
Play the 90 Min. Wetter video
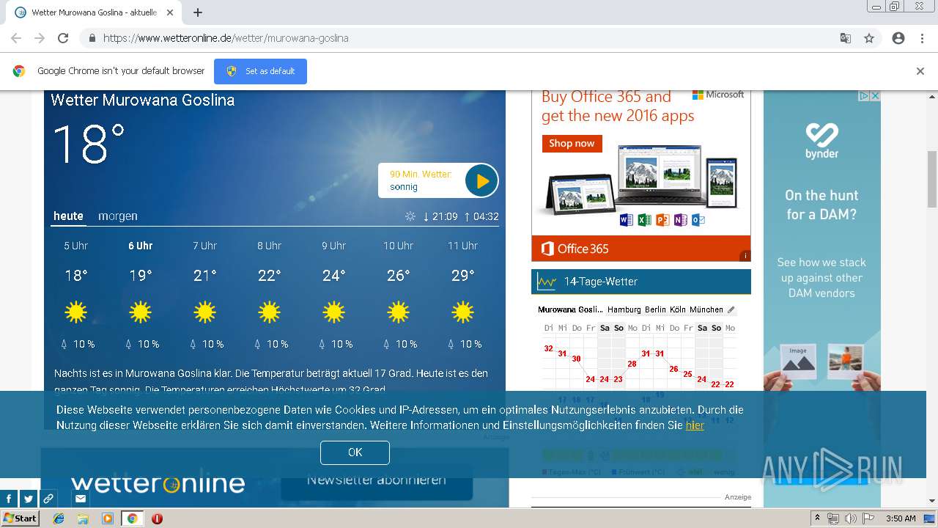pos(481,180)
